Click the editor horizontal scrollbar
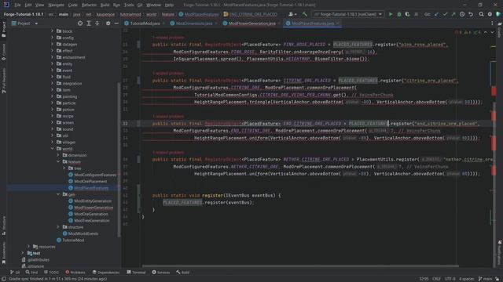 click(300, 266)
